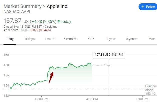View the 5 years chart range
The height and width of the screenshot is (104, 157).
coord(131,39)
